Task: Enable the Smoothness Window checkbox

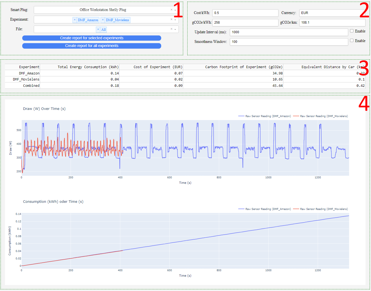Action: click(x=352, y=41)
